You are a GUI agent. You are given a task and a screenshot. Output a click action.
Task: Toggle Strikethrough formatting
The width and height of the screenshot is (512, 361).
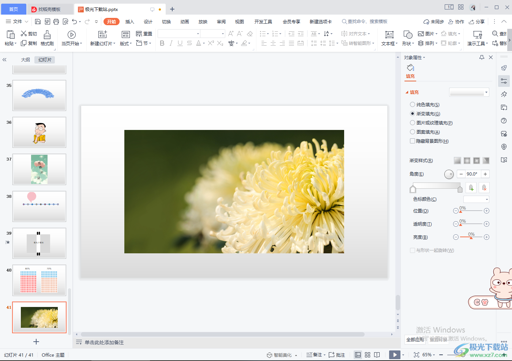pos(189,43)
